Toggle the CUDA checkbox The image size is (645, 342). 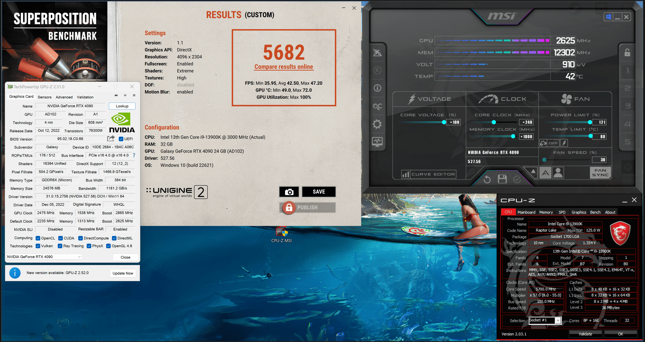(61, 238)
